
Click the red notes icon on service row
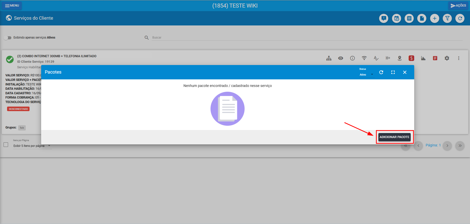point(435,58)
